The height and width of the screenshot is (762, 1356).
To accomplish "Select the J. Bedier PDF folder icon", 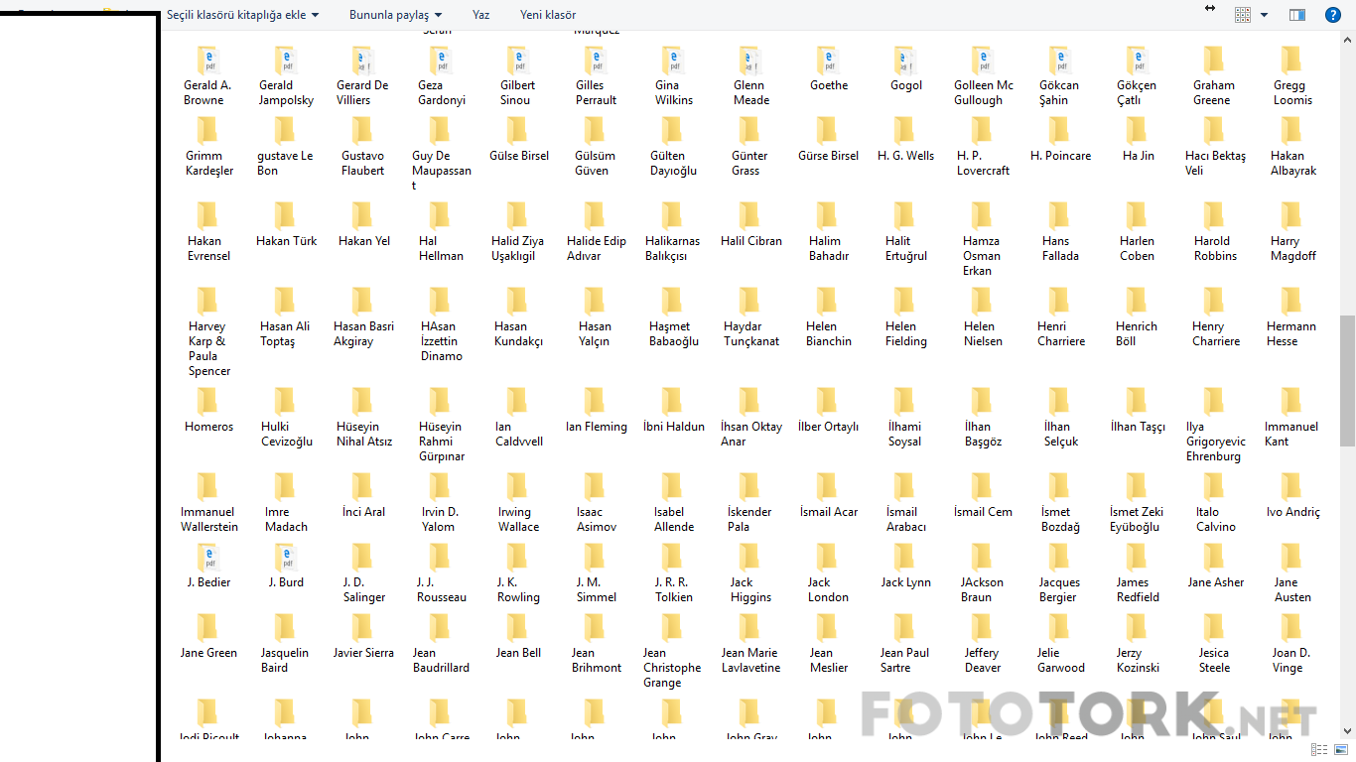I will (x=207, y=558).
